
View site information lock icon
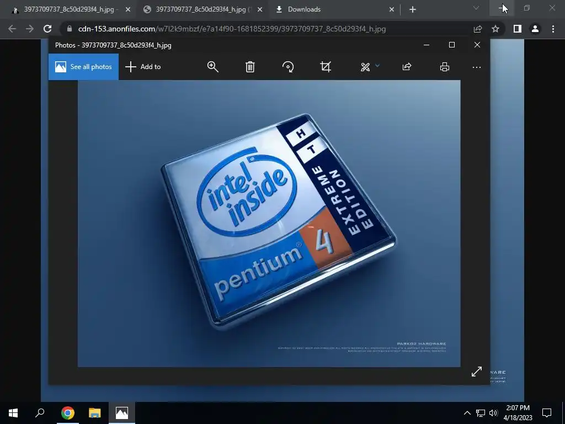[x=70, y=29]
